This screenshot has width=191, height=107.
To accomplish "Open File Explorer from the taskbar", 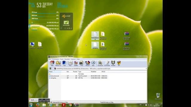I will click(x=44, y=105).
